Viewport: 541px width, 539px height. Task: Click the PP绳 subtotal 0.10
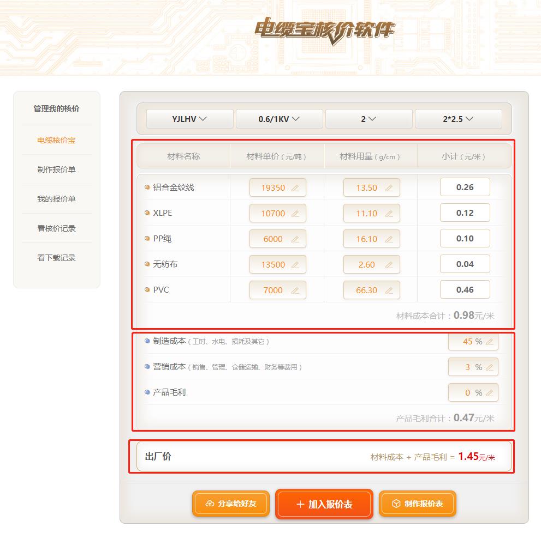click(x=465, y=238)
